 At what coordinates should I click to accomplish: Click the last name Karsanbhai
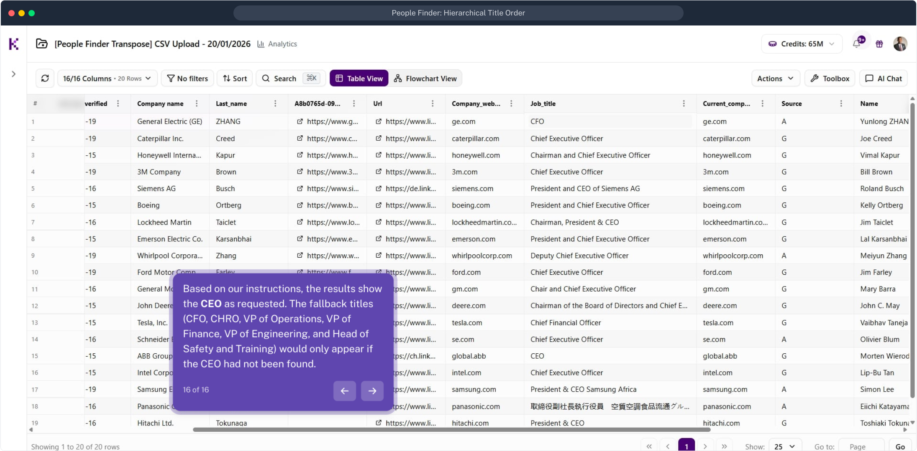pyautogui.click(x=234, y=239)
